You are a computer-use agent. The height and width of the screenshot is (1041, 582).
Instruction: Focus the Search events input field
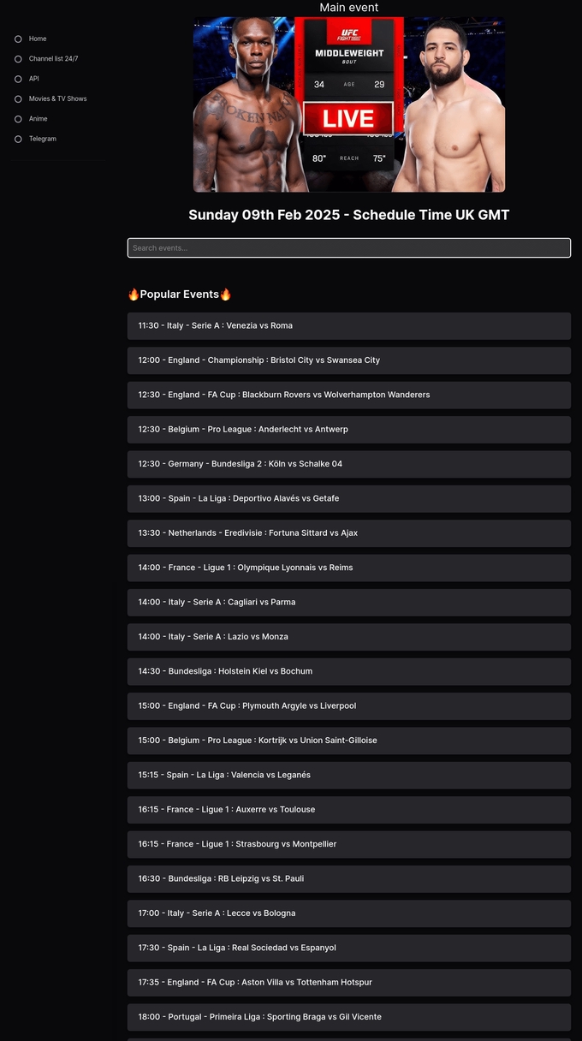point(349,247)
